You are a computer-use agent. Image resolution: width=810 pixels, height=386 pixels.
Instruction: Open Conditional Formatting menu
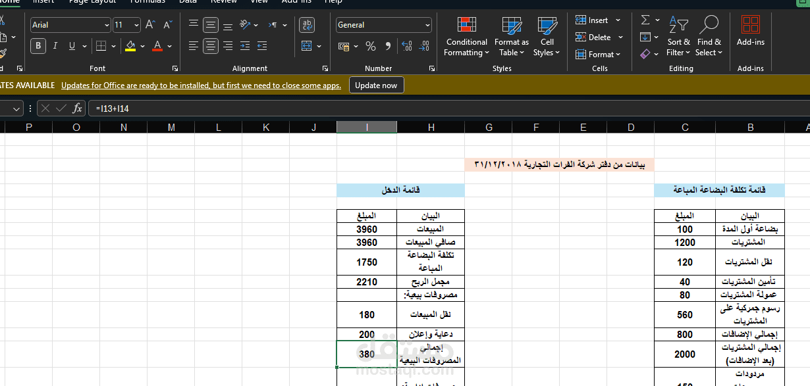click(467, 37)
